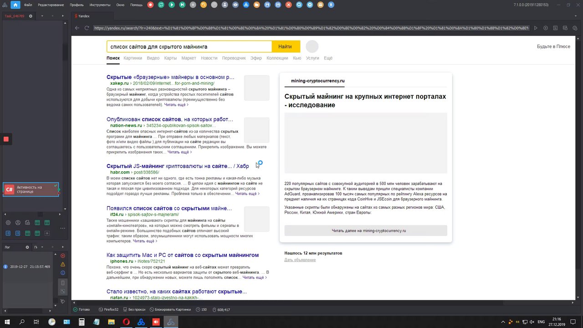Click the green refresh arrows toolbar icon
This screenshot has height=328, width=583.
(x=161, y=5)
